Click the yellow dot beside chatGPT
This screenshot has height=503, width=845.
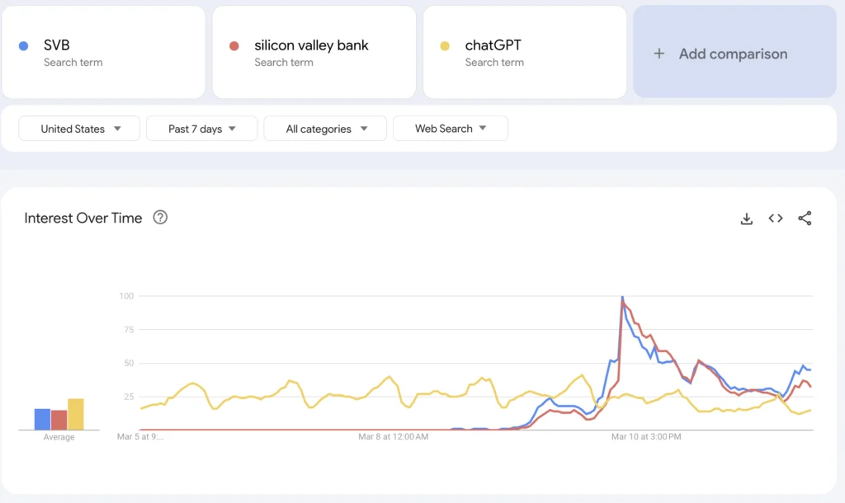[445, 45]
